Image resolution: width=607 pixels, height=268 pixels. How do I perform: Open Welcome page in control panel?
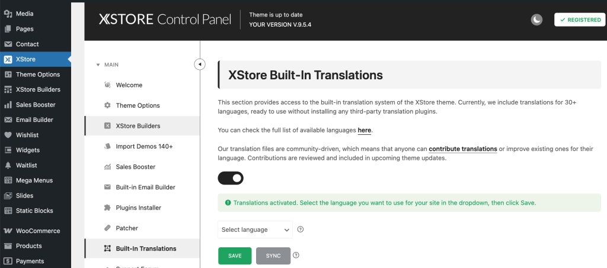tap(129, 85)
